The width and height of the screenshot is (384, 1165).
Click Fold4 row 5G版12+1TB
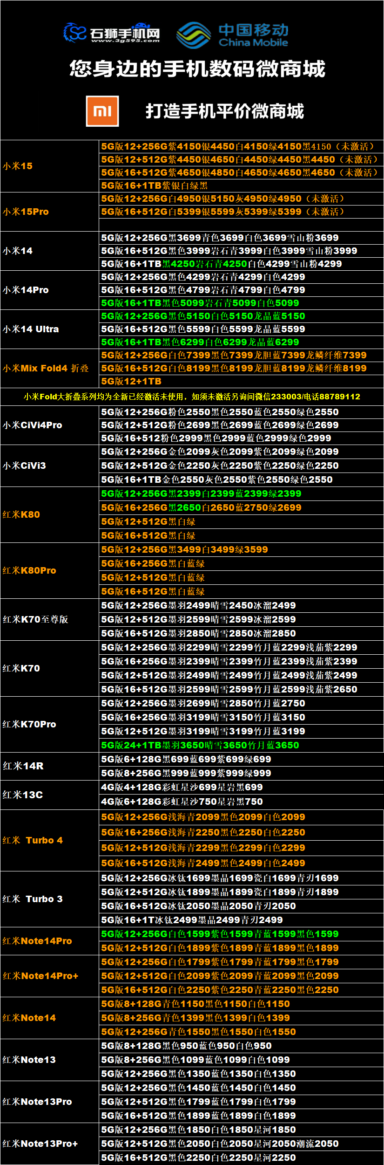(x=241, y=381)
